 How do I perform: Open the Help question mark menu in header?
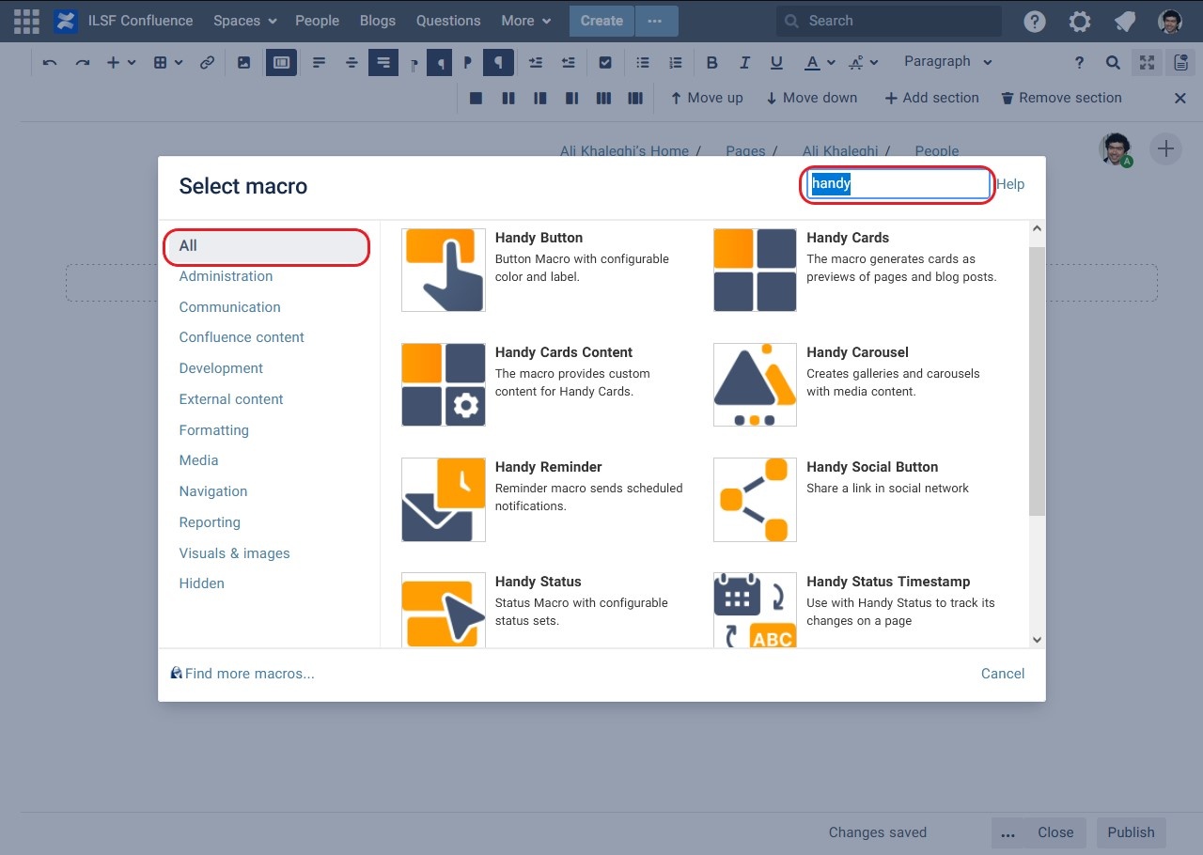tap(1035, 21)
